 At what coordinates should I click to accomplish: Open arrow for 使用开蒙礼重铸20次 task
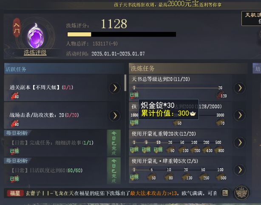click(x=239, y=142)
